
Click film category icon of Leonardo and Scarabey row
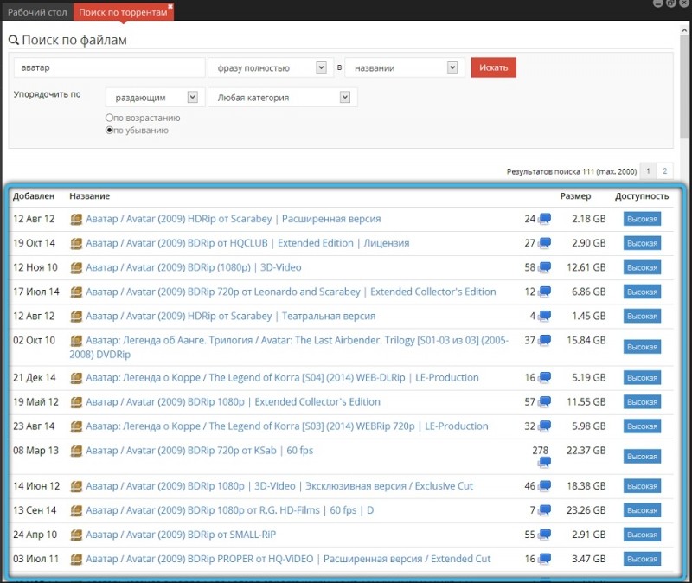click(76, 292)
